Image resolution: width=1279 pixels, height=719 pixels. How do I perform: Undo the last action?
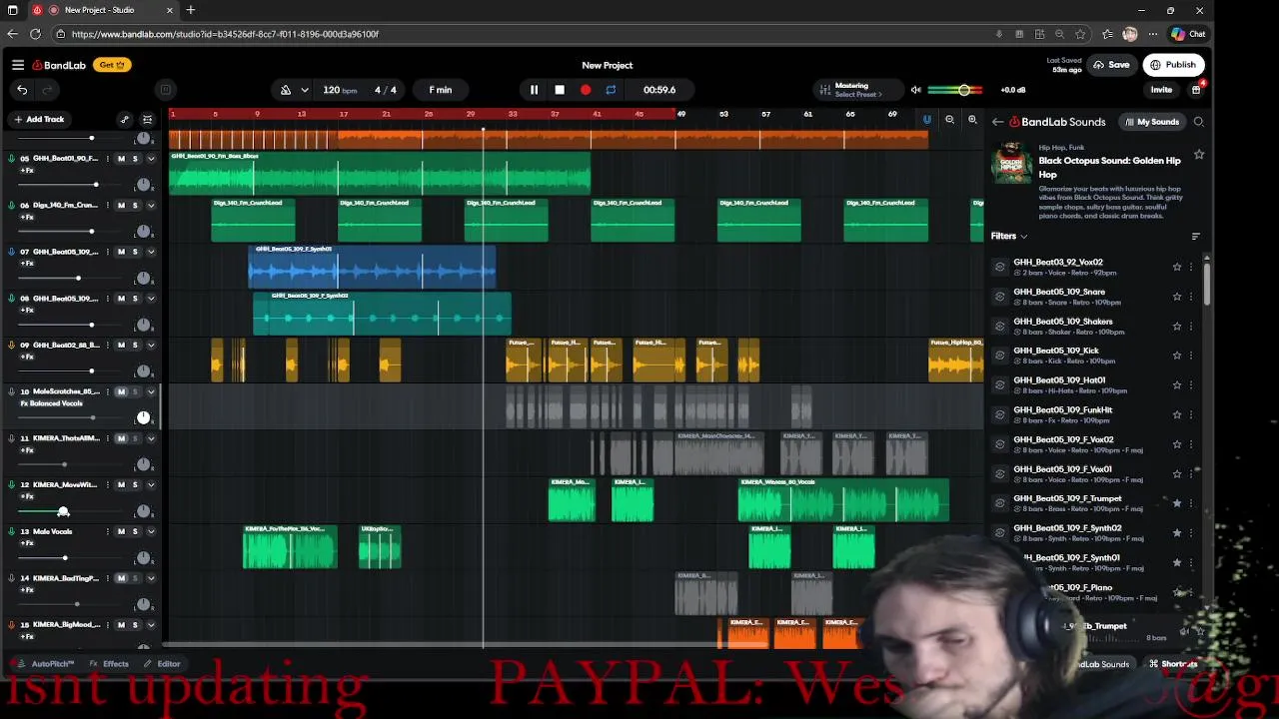(22, 90)
